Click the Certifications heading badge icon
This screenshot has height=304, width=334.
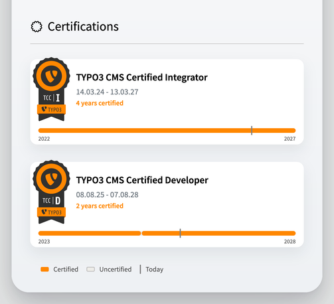coord(37,27)
